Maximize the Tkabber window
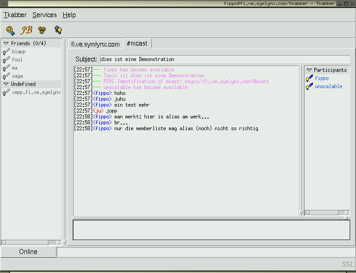 click(x=346, y=4)
